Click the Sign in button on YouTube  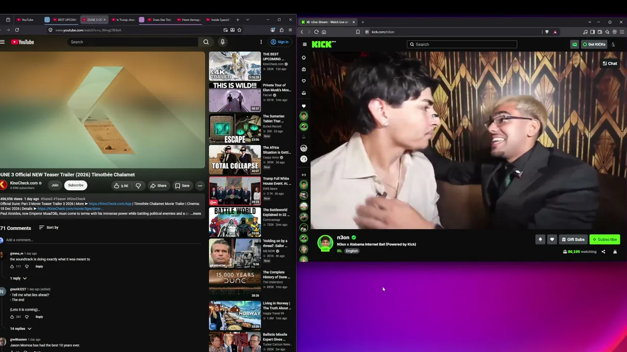279,42
